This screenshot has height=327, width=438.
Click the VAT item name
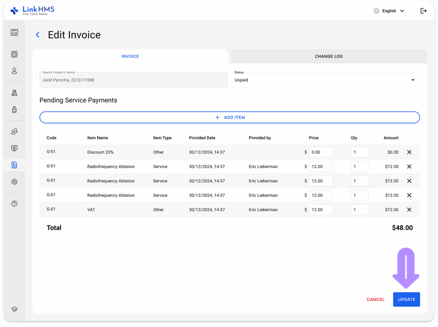point(91,210)
